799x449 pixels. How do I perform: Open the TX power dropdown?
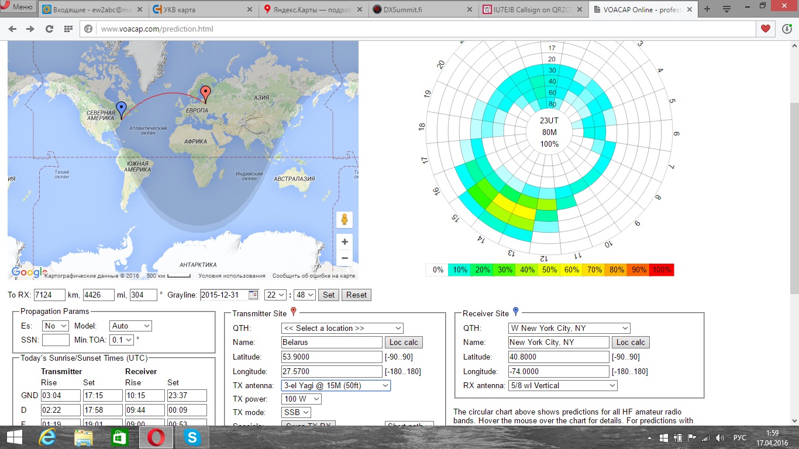tap(301, 399)
